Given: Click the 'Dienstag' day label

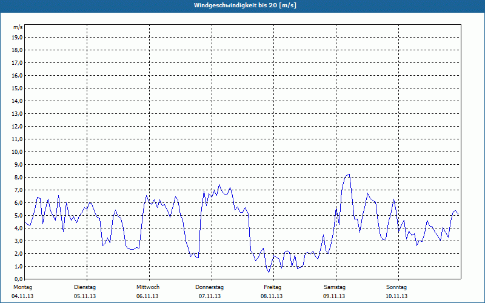Looking at the screenshot, I should click(x=85, y=287).
